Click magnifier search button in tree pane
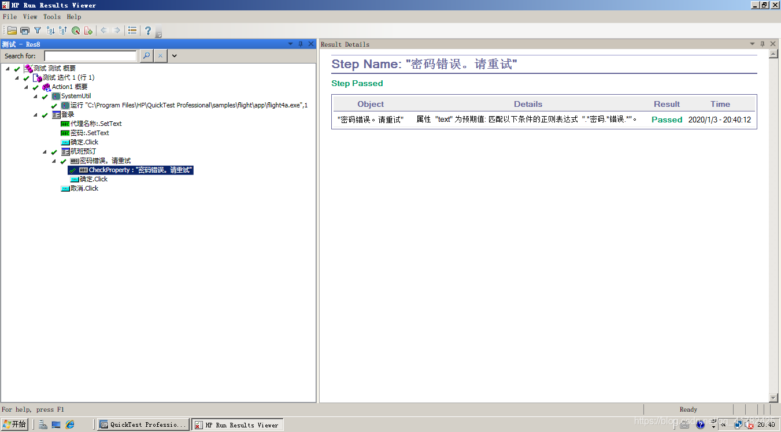781x432 pixels. (146, 56)
